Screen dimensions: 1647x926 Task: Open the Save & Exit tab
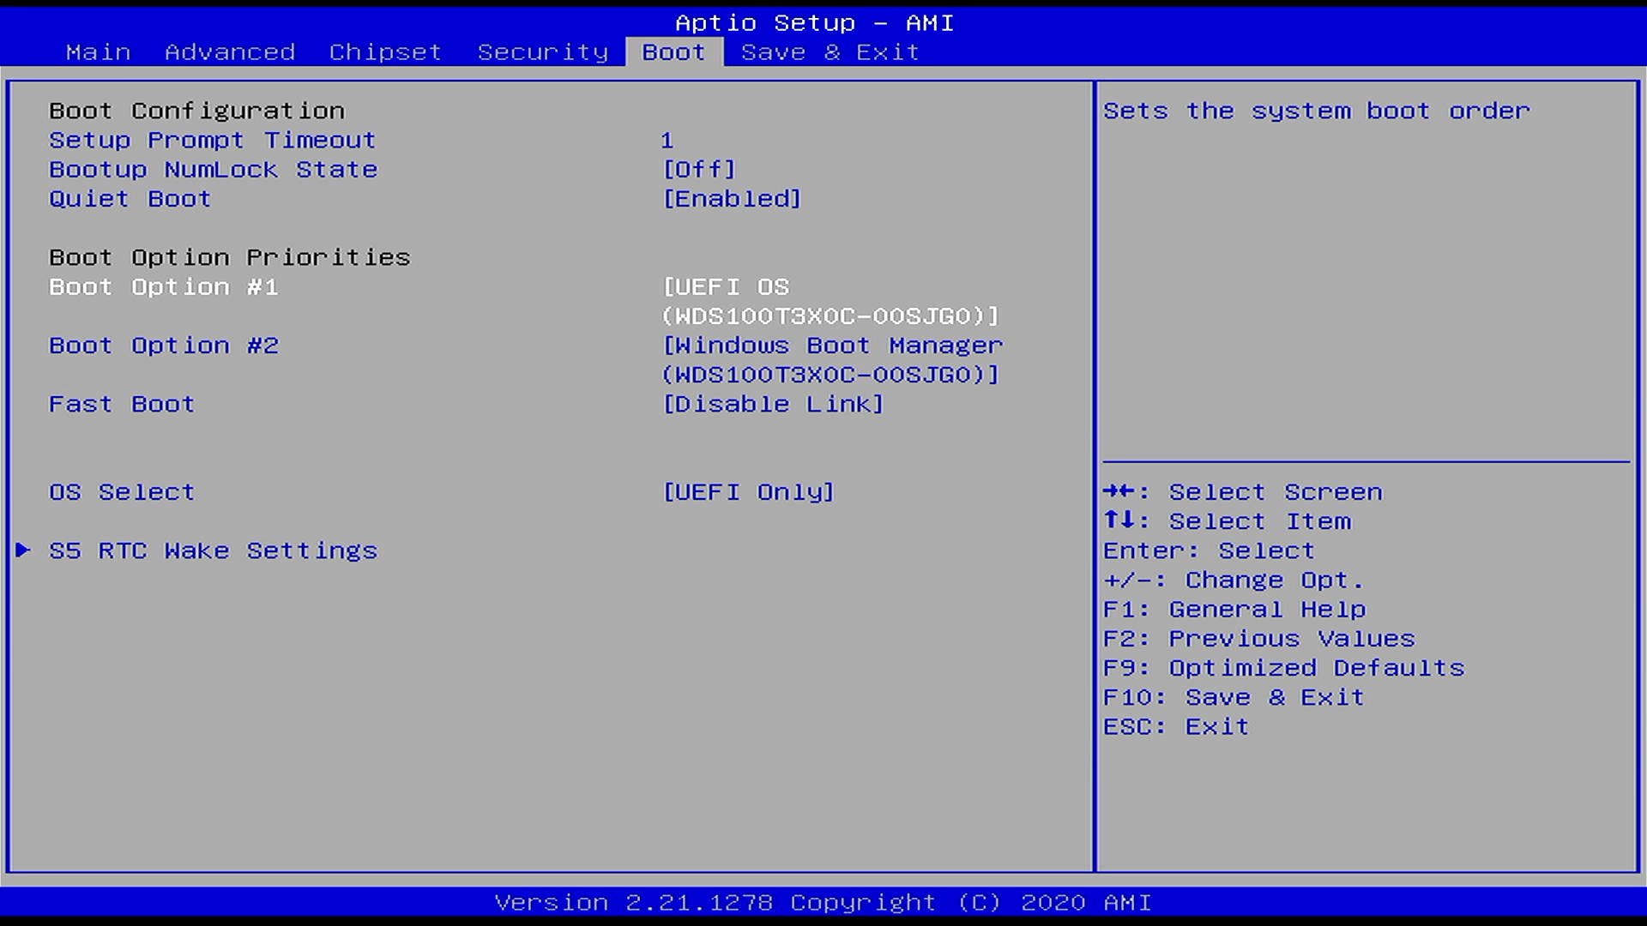(830, 52)
